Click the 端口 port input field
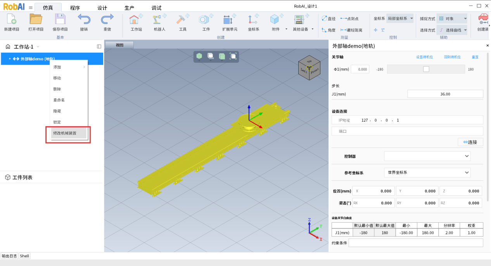 [408, 131]
